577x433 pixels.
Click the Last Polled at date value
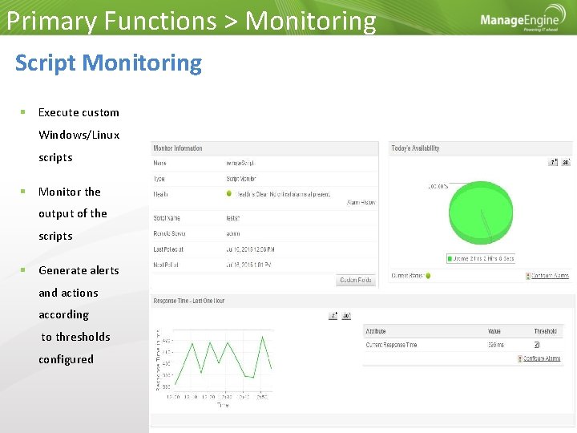250,249
